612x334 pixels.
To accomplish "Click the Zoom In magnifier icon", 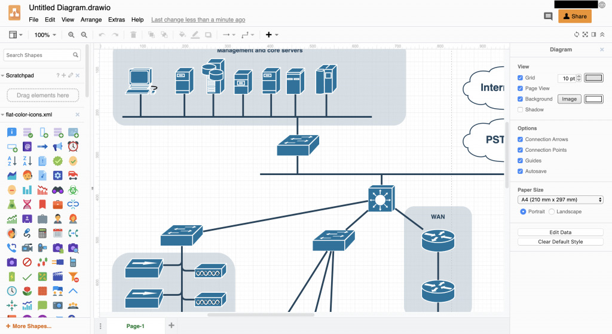I will tap(72, 35).
